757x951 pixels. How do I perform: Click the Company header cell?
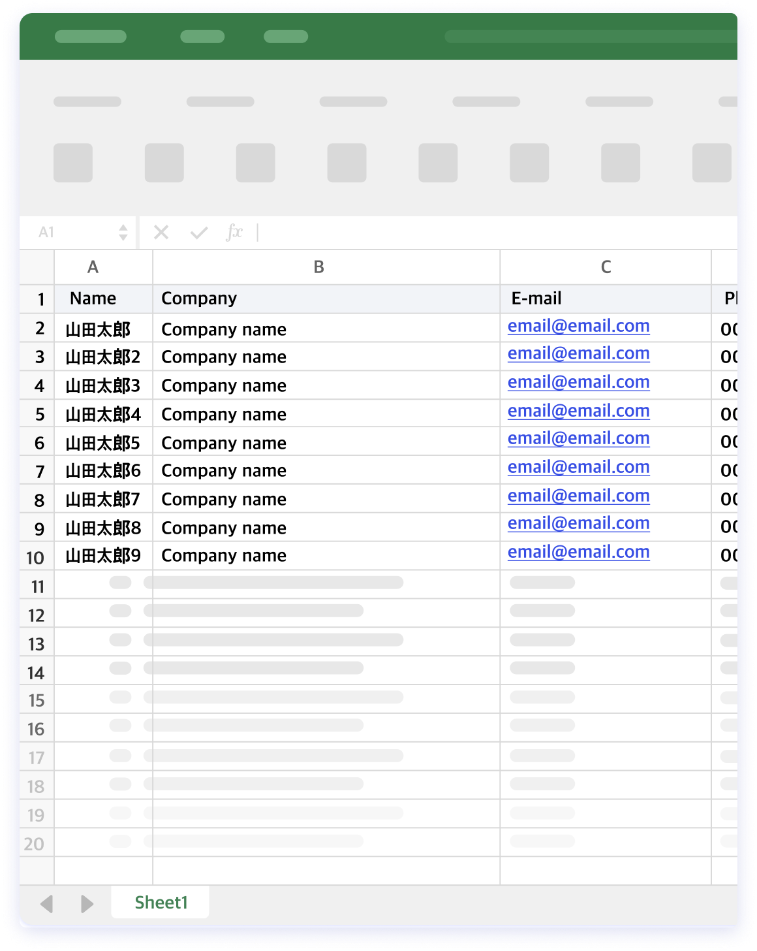(199, 298)
